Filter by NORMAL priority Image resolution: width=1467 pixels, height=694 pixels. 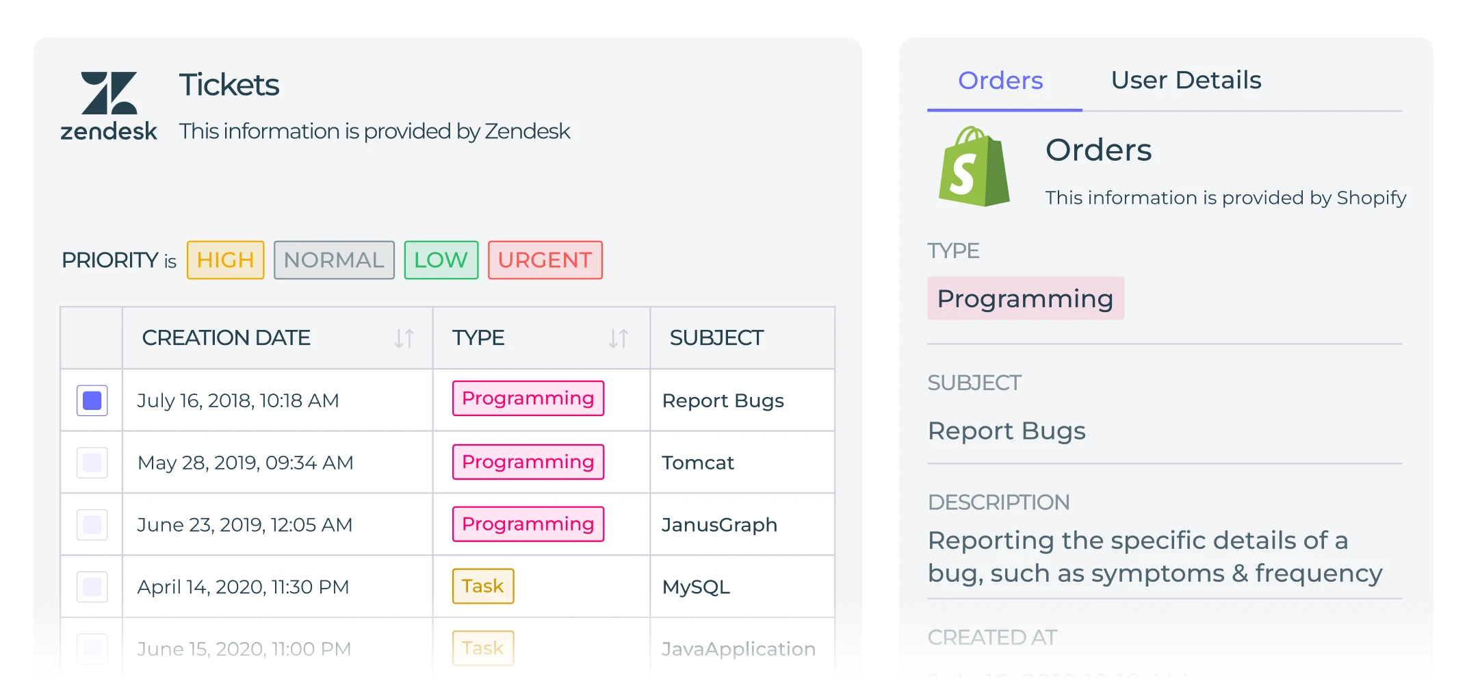coord(334,260)
